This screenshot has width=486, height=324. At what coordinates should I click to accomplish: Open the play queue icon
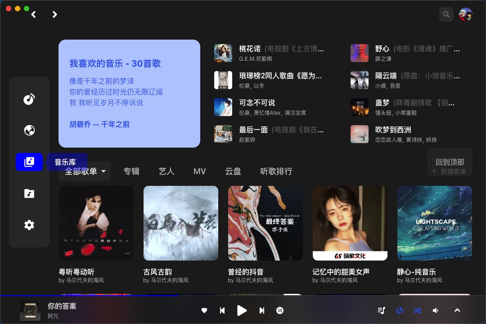tap(381, 310)
